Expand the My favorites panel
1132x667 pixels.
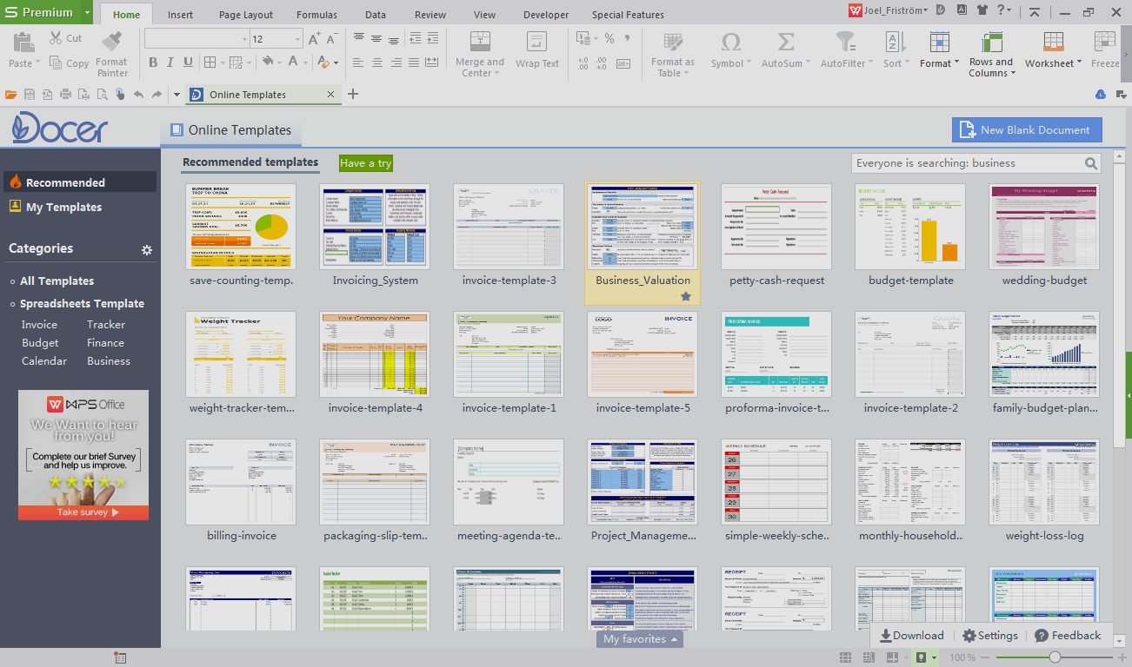click(x=639, y=639)
